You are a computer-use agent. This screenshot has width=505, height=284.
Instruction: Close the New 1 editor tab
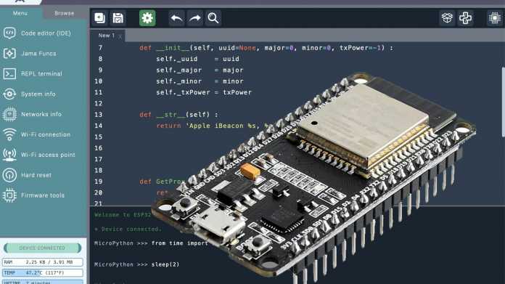(x=120, y=36)
